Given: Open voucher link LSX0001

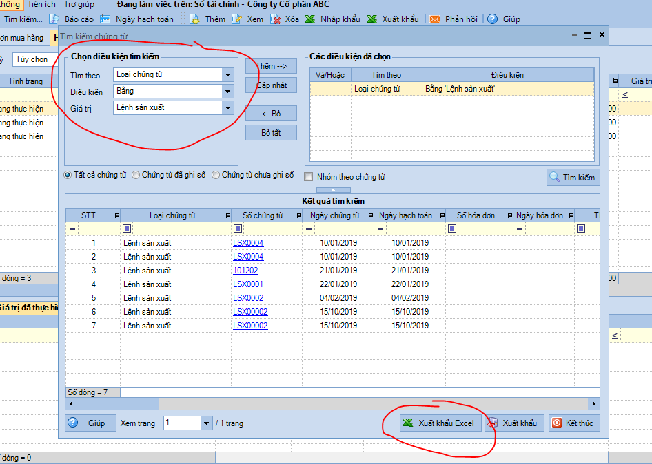Looking at the screenshot, I should coord(248,284).
